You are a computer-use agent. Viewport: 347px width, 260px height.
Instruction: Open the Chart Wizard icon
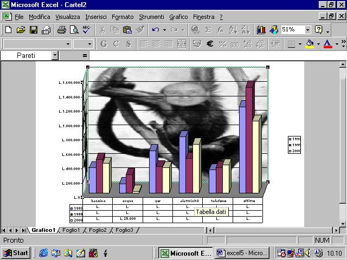(261, 30)
